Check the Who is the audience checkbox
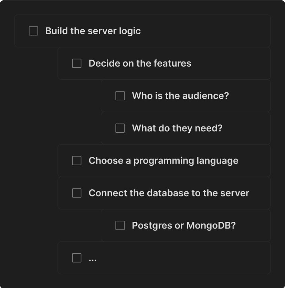Image resolution: width=285 pixels, height=288 pixels. (120, 96)
